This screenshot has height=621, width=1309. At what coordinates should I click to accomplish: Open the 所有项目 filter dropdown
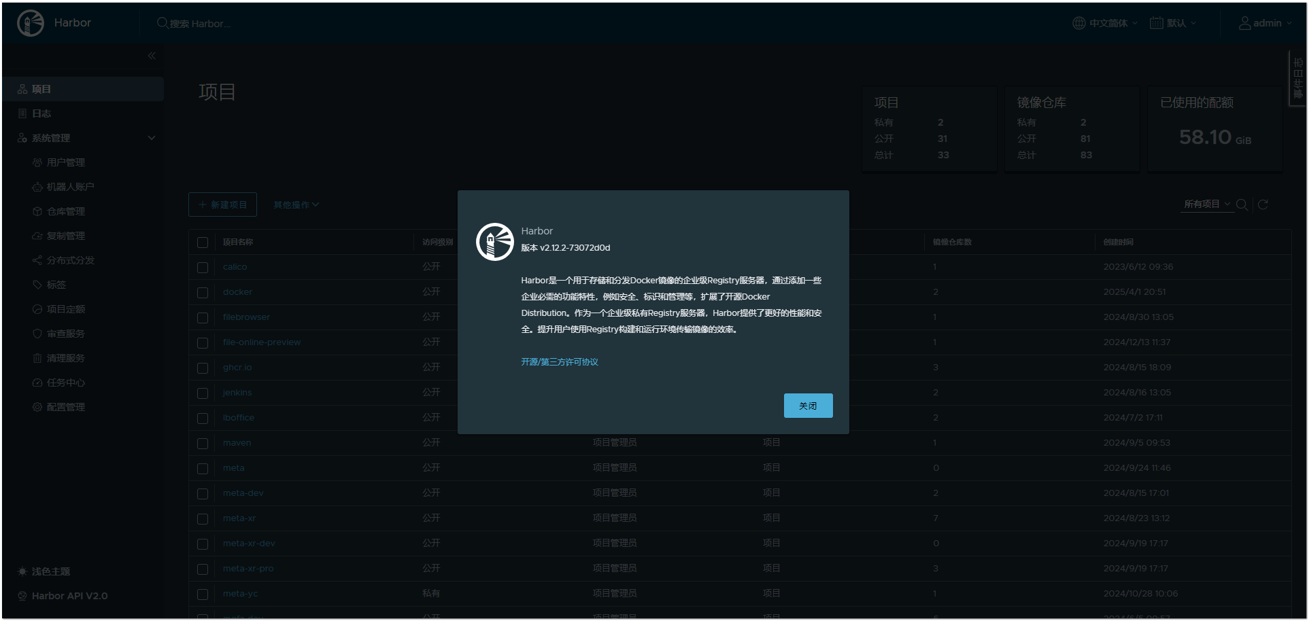(x=1207, y=204)
